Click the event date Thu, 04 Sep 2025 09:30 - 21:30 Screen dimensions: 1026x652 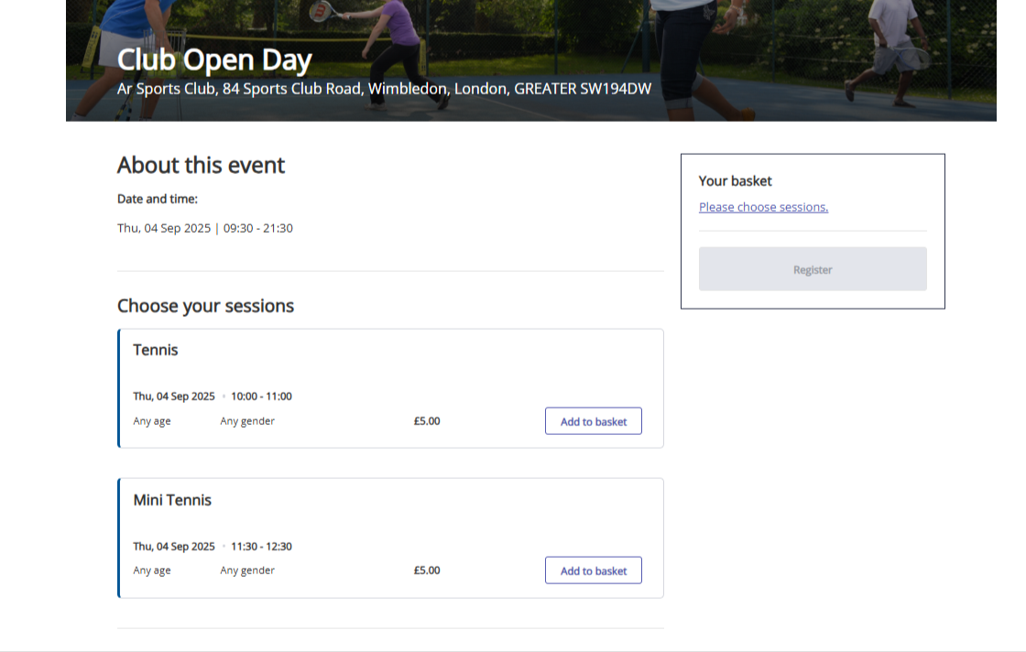[204, 228]
